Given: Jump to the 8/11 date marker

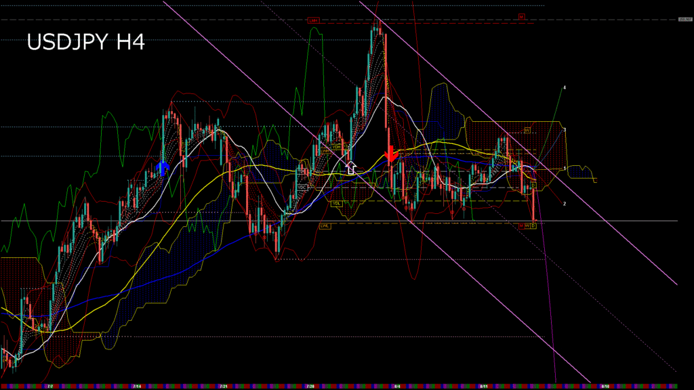Looking at the screenshot, I should [483, 387].
